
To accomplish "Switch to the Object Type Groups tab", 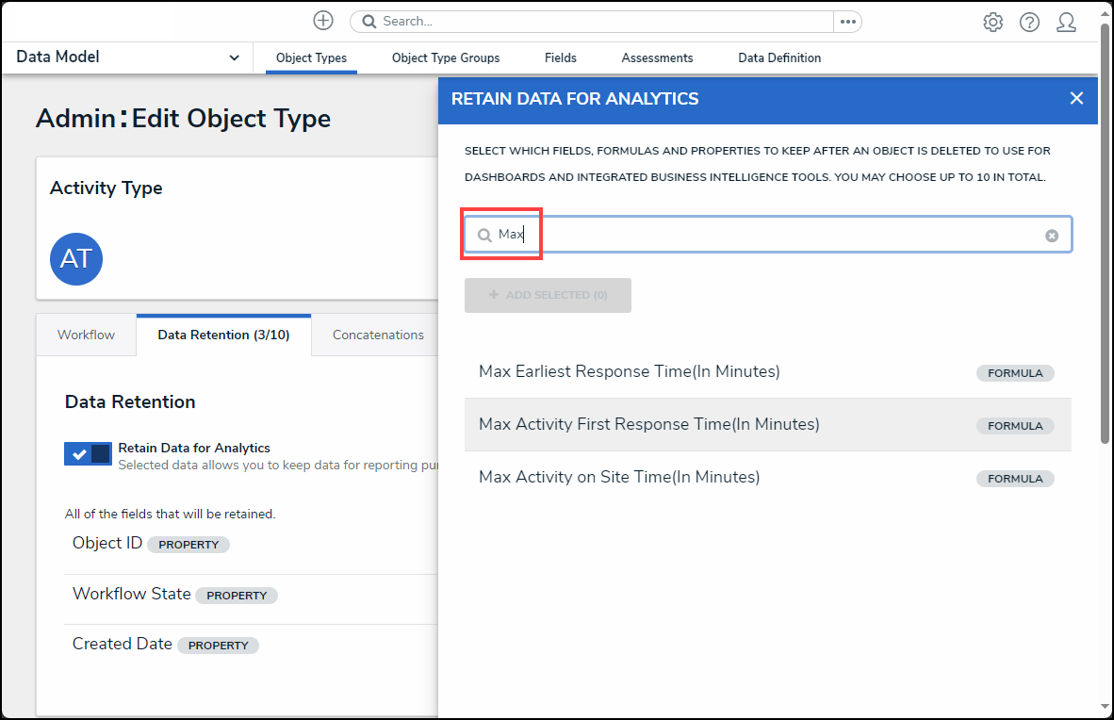I will point(446,58).
